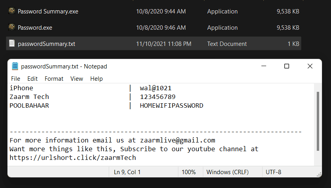Click the Subscribe to our youtube channel line
Viewport: 331px width, 188px height.
[134, 149]
